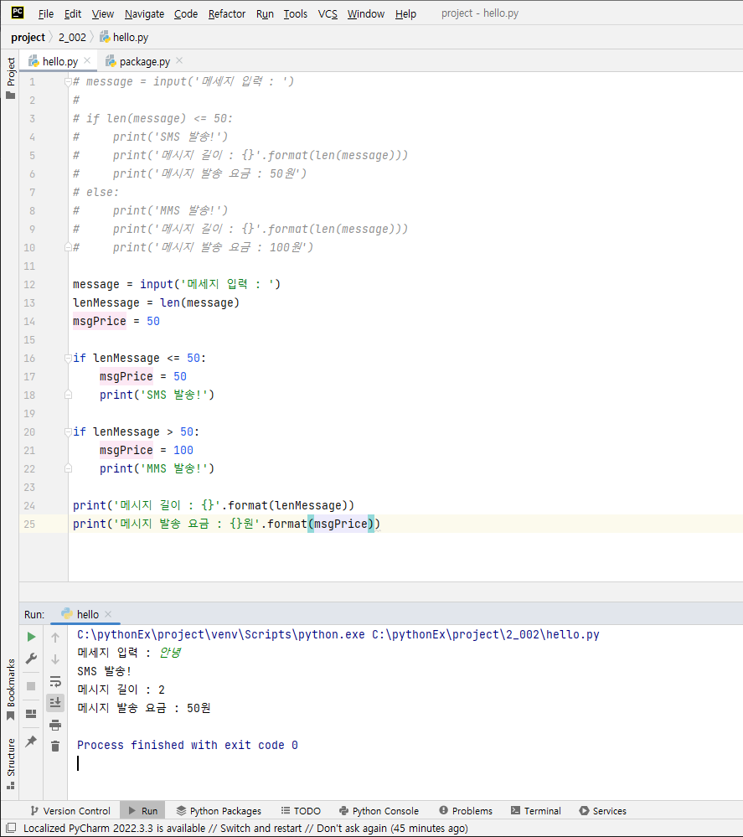
Task: Open the Python Console tool window
Action: click(379, 810)
